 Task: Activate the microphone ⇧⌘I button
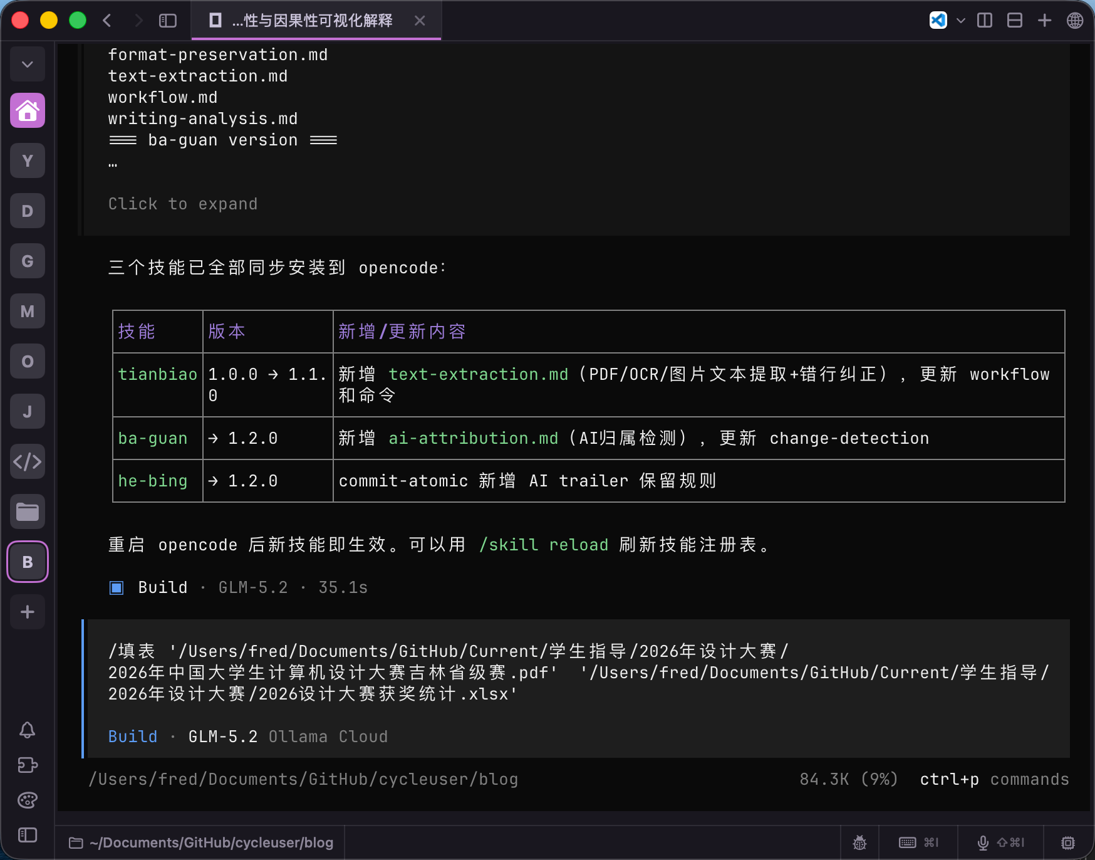(1001, 842)
